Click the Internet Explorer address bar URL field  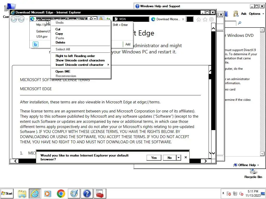(62, 19)
